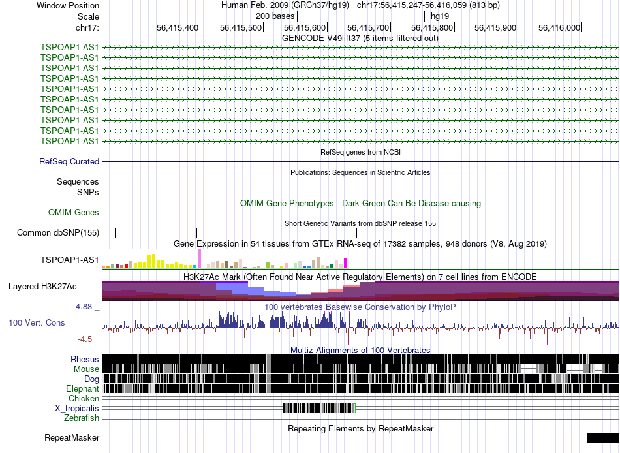Click the Dog alignment label
Viewport: 620px width, 453px height.
(x=91, y=379)
